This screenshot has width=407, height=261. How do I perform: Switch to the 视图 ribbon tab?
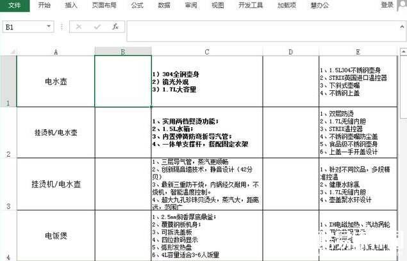coord(217,5)
